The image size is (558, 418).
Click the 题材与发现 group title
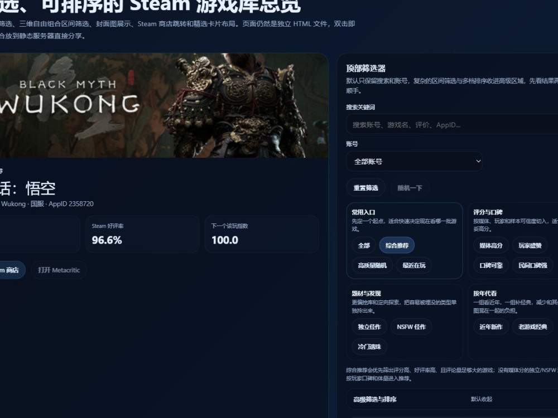pos(366,293)
